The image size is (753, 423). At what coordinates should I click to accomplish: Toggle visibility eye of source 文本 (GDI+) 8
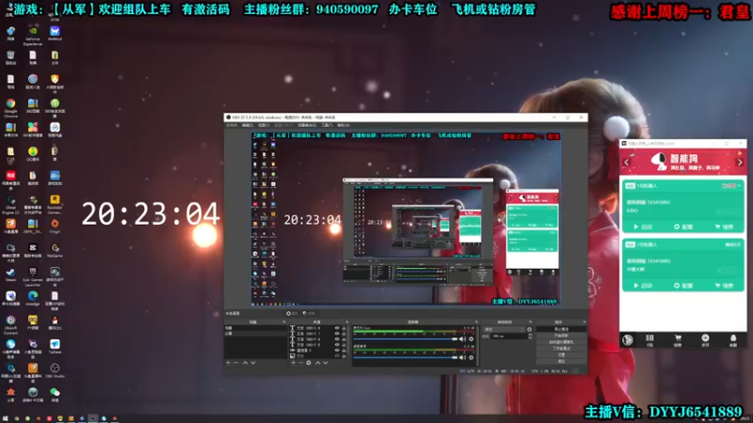(x=337, y=328)
